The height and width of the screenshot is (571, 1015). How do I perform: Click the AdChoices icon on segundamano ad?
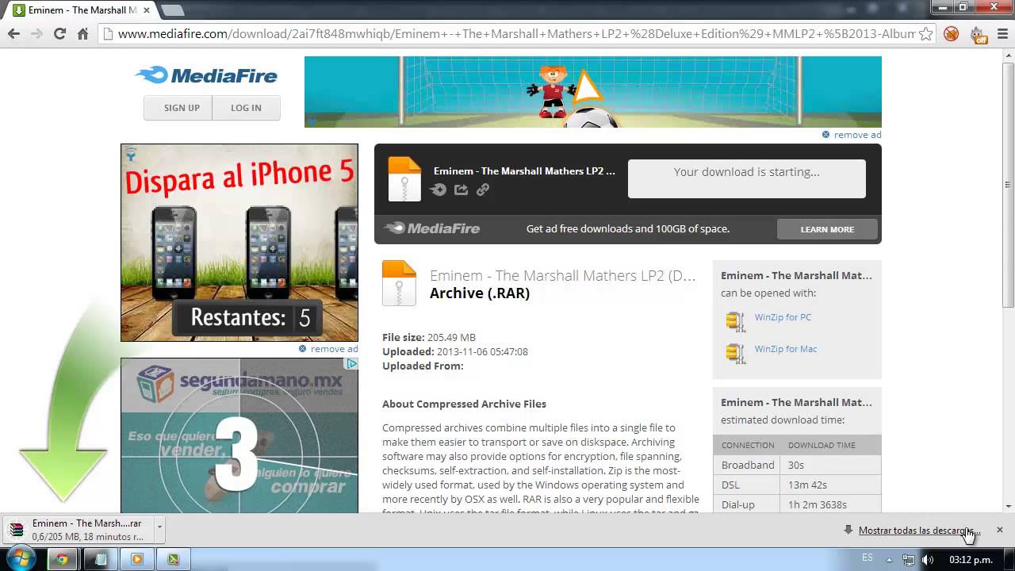(352, 363)
